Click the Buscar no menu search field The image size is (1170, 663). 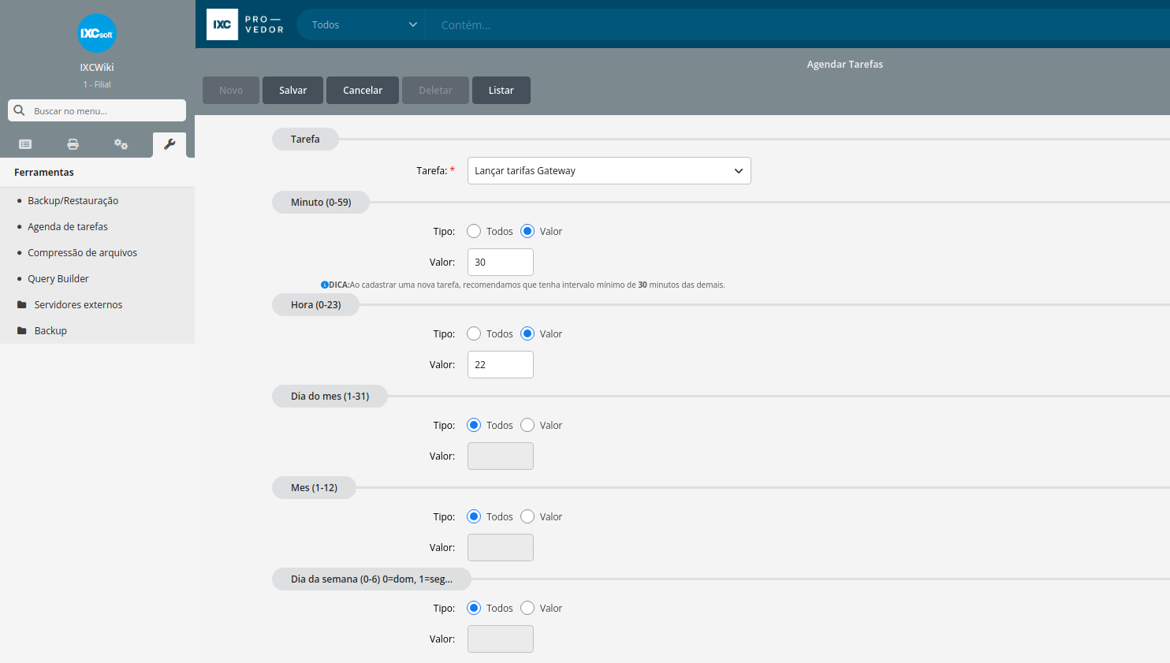coord(97,110)
